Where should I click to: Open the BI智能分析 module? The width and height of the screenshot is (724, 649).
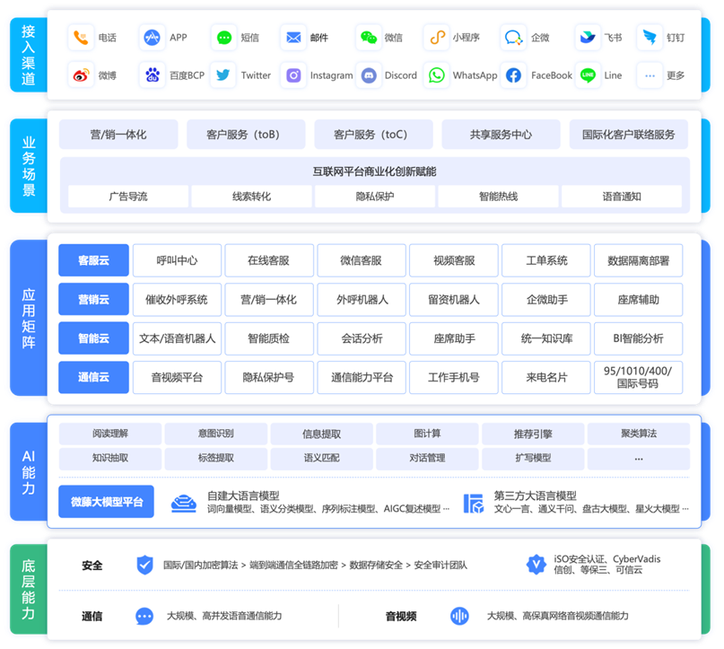click(638, 338)
